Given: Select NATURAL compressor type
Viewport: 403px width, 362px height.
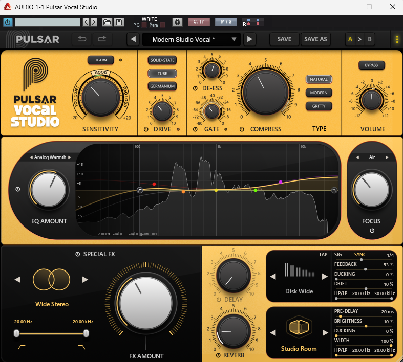Looking at the screenshot, I should [x=319, y=79].
